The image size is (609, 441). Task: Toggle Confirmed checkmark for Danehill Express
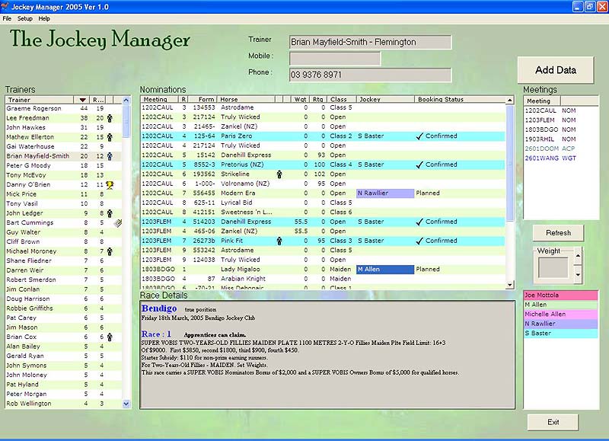pyautogui.click(x=419, y=222)
